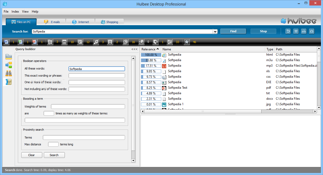Sort results by Type column
Screen dimensions: 323x175
[270, 49]
